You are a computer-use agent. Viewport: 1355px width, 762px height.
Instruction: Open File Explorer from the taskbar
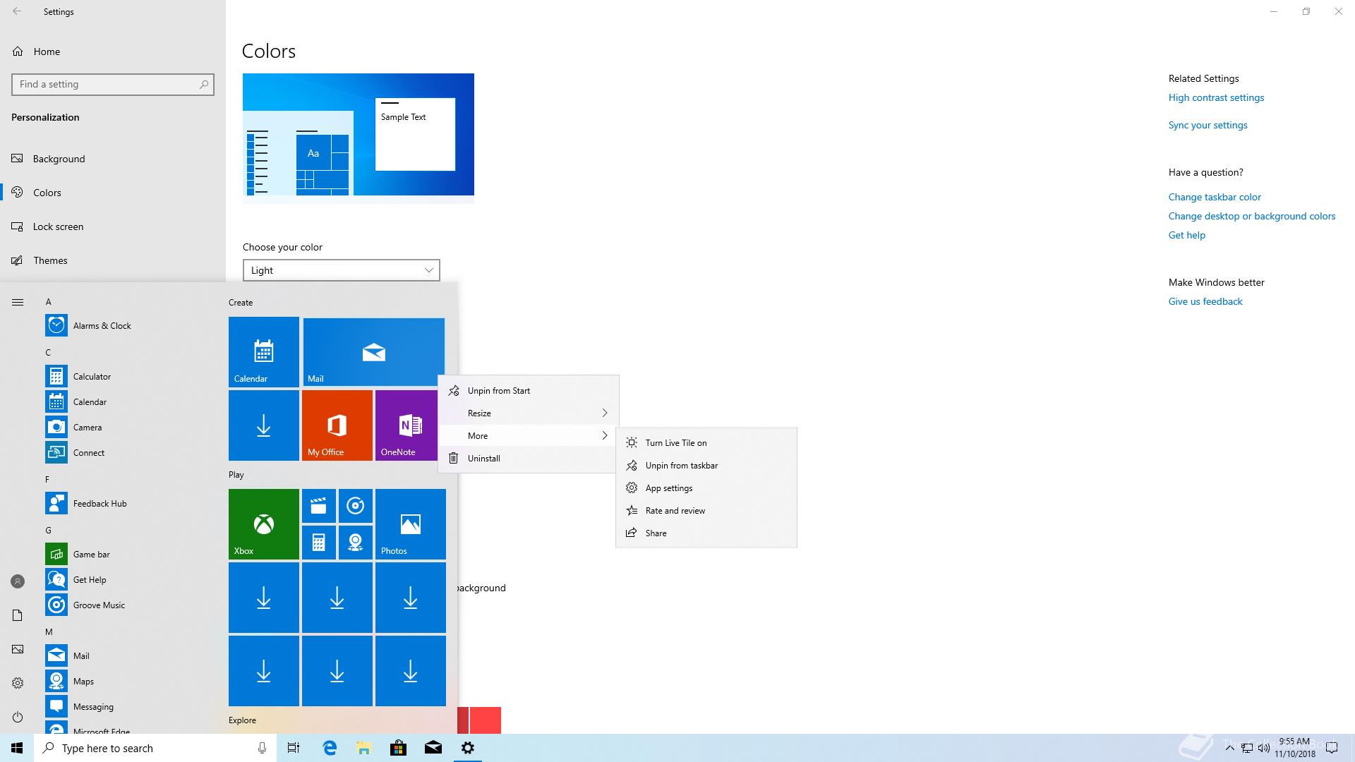(x=363, y=748)
